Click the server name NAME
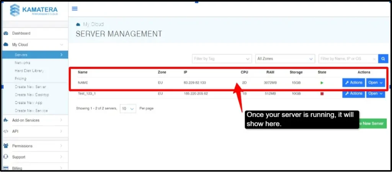 tap(83, 83)
